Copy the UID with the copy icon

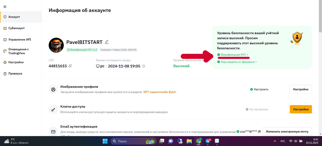(70, 66)
